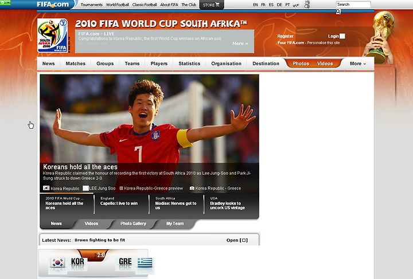Click the 2010 FIFA World Cup South Africa title
413x279 pixels.
pos(161,23)
